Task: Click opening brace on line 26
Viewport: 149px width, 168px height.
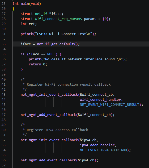Action: pyautogui.click(x=14, y=9)
